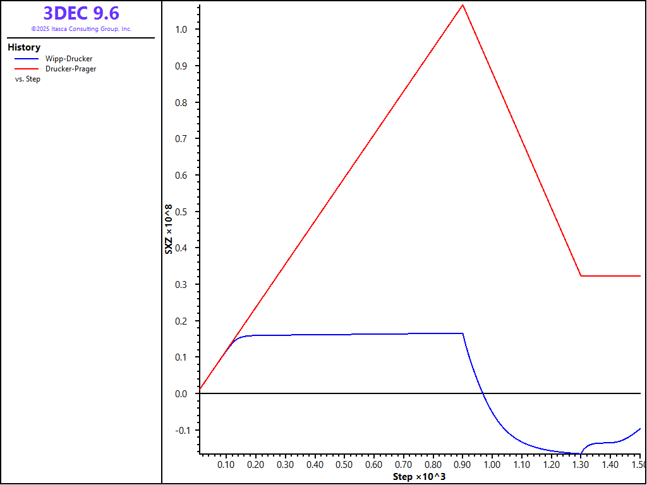Select the Drucker-Prager legend label

tap(71, 69)
